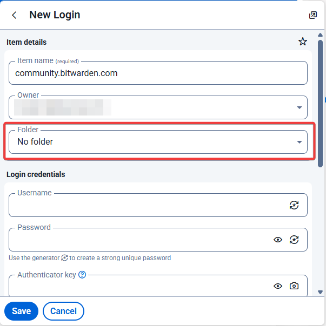326x326 pixels.
Task: Capture a QR code using the camera icon
Action: (x=294, y=286)
